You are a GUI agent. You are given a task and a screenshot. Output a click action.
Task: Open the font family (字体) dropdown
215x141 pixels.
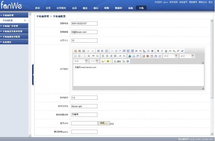[81, 61]
